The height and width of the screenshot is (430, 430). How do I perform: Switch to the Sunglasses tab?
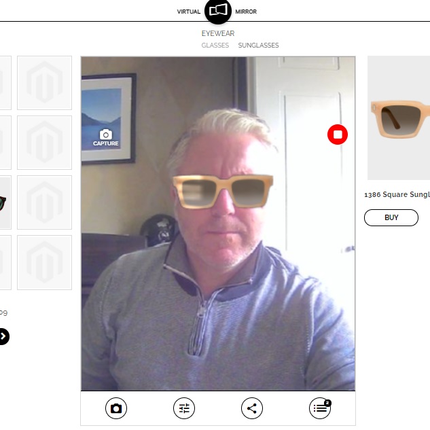(258, 46)
